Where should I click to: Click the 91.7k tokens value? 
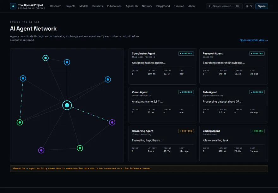167,151
